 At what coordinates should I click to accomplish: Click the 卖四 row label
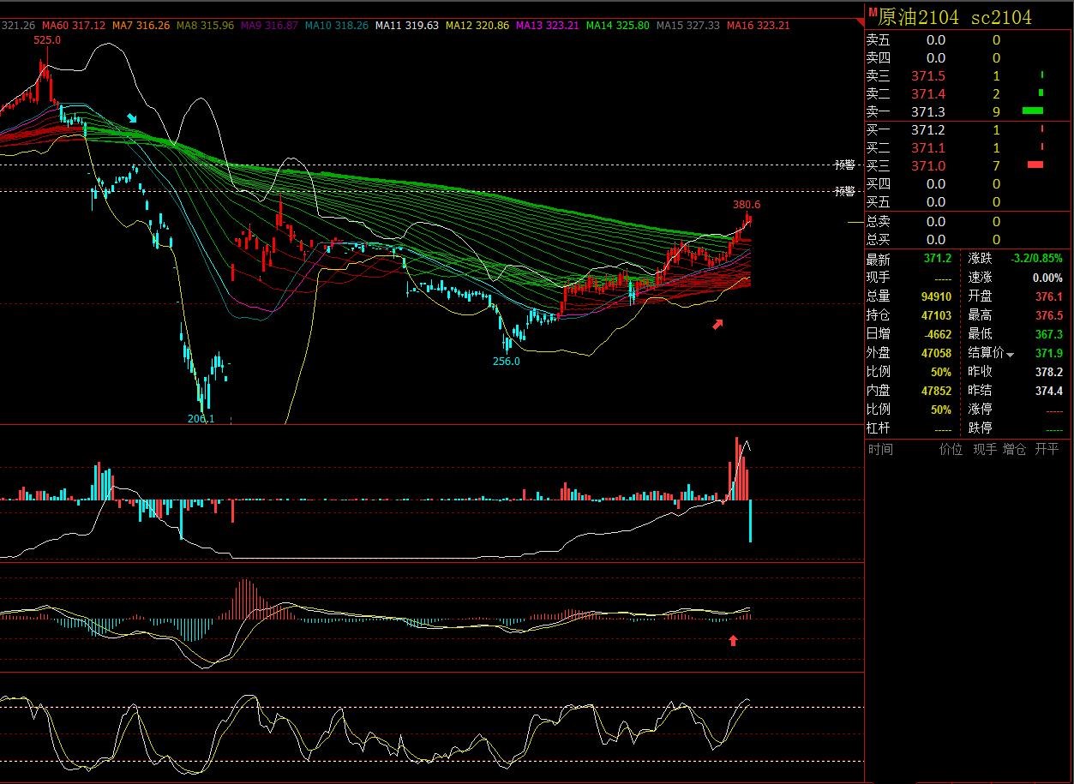click(879, 58)
